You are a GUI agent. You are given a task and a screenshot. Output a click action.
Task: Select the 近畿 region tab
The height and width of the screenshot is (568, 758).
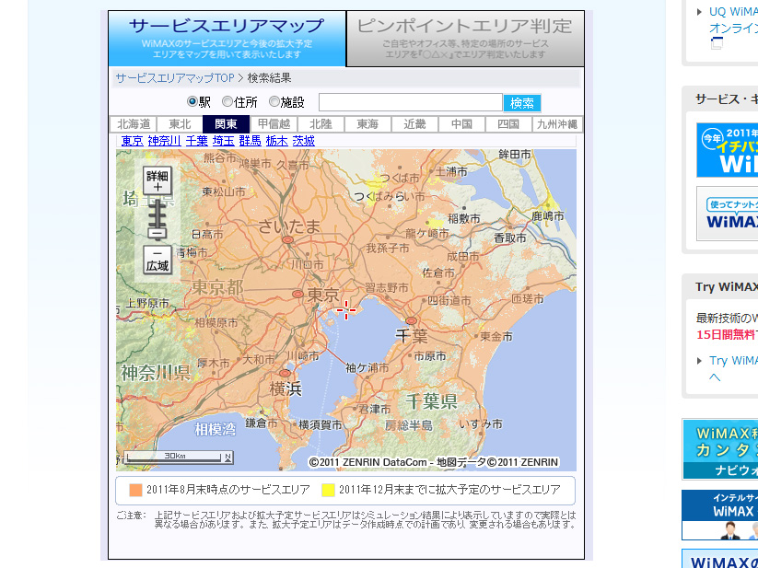(414, 124)
